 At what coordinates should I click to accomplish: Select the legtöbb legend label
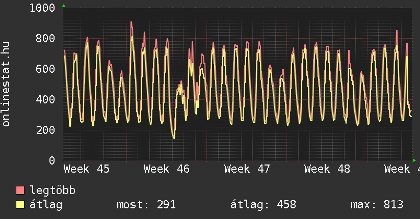click(x=52, y=190)
